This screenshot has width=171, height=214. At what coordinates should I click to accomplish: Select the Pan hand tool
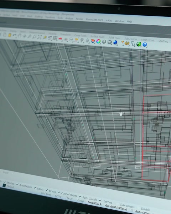tap(20, 36)
